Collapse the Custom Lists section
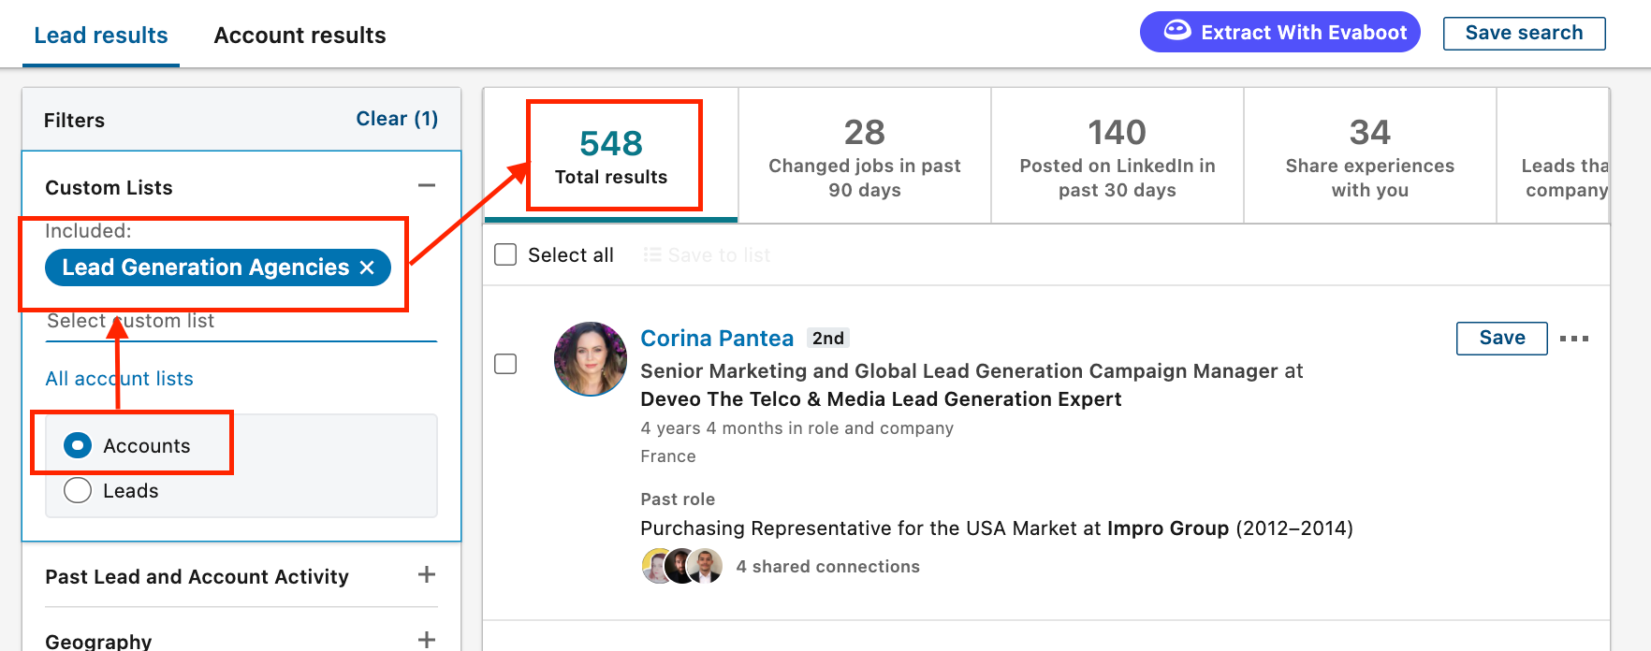 point(427,186)
